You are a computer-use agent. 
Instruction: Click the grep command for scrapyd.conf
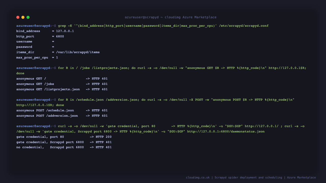coord(163,26)
